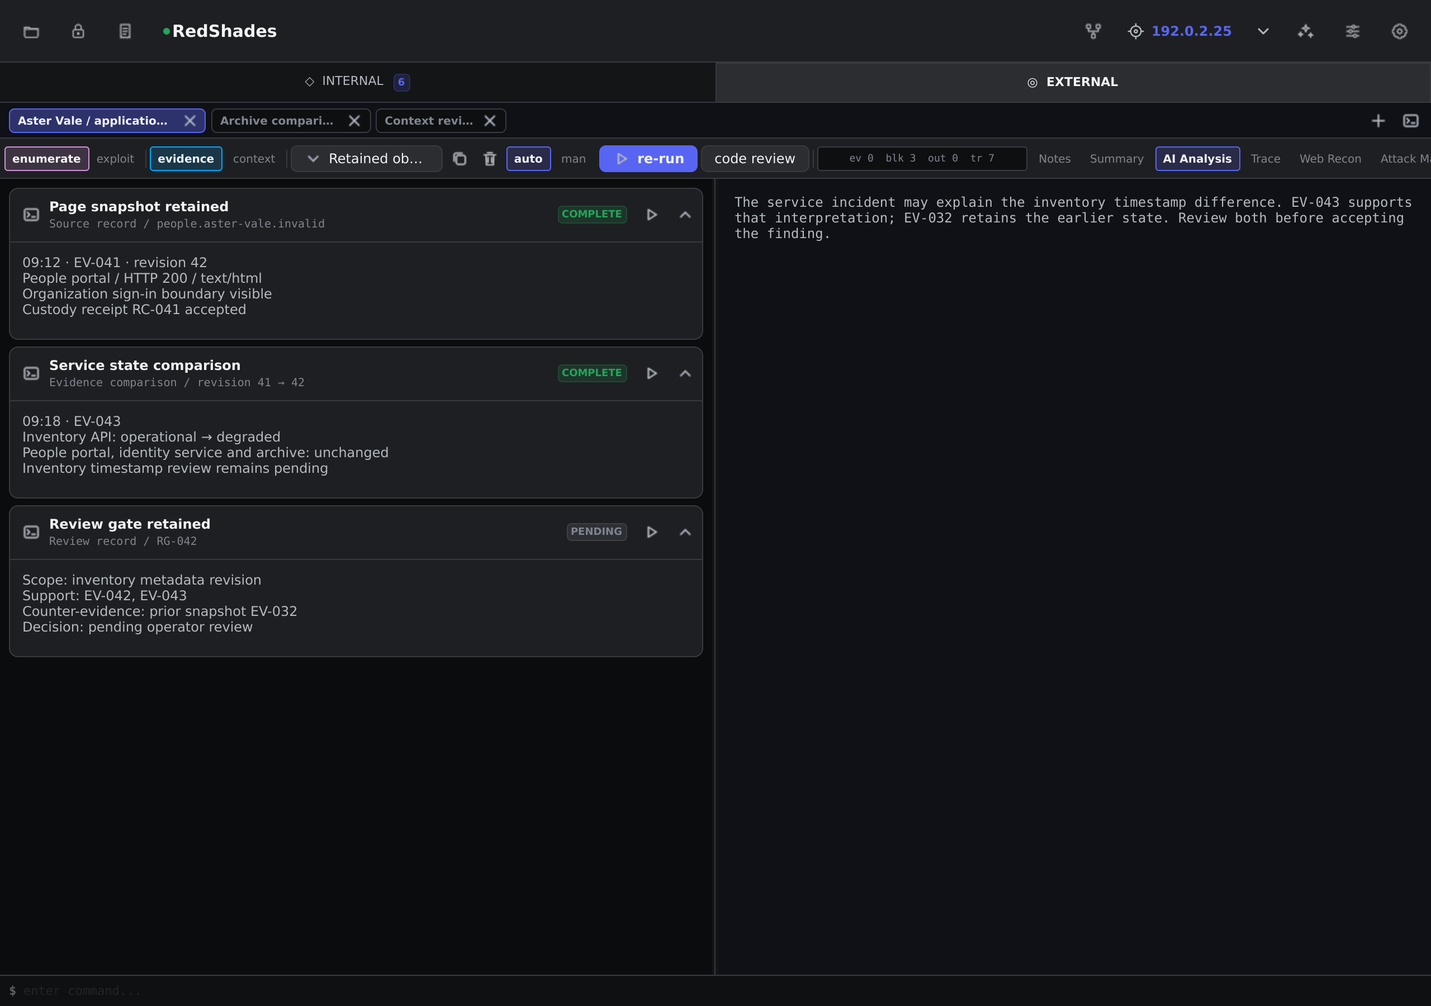Copy output using the duplicate icon
Screen dimensions: 1431x1006
[x=459, y=159]
